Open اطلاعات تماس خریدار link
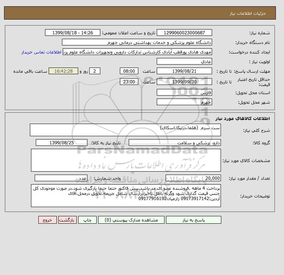284x275 pixels. coord(41,52)
